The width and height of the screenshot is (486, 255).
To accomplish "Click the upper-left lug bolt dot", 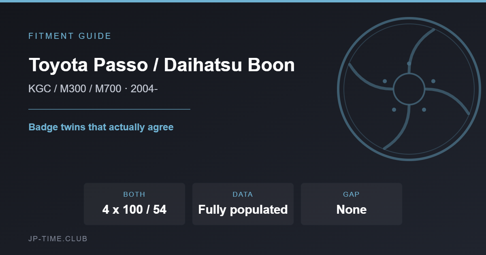I will click(385, 81).
